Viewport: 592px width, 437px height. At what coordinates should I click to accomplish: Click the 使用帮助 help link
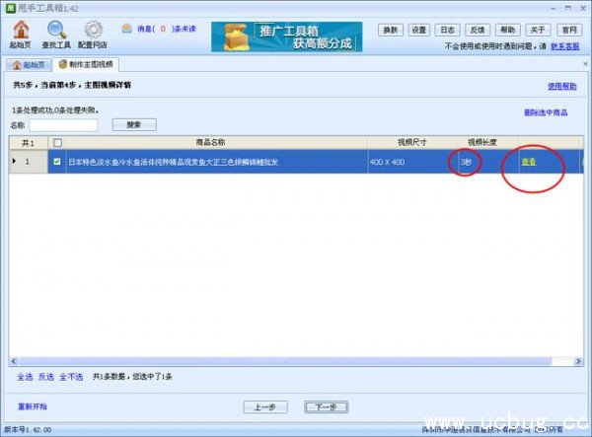561,86
